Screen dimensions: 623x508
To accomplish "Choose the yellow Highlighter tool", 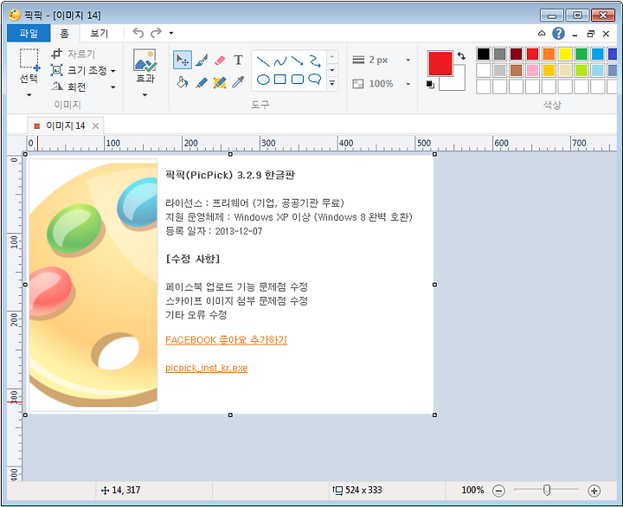I will tap(220, 83).
